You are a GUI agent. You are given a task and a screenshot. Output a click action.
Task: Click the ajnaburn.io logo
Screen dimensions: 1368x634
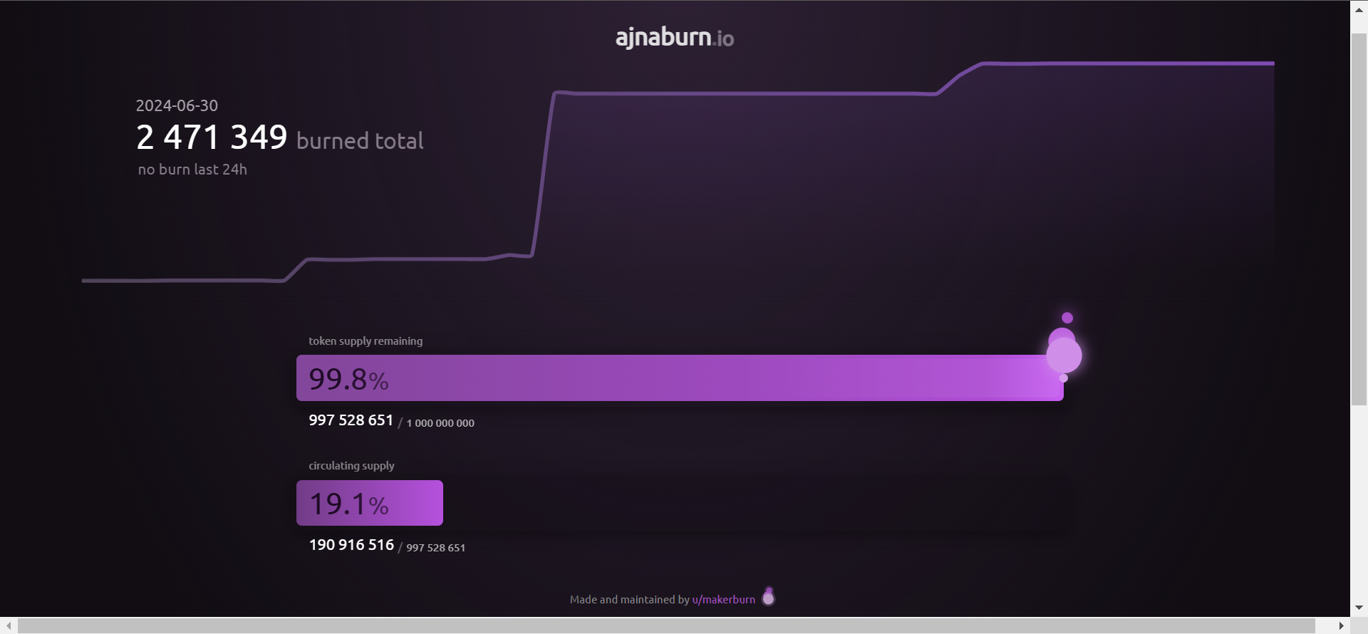pyautogui.click(x=675, y=37)
